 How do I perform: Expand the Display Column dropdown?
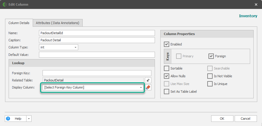[x=141, y=87]
